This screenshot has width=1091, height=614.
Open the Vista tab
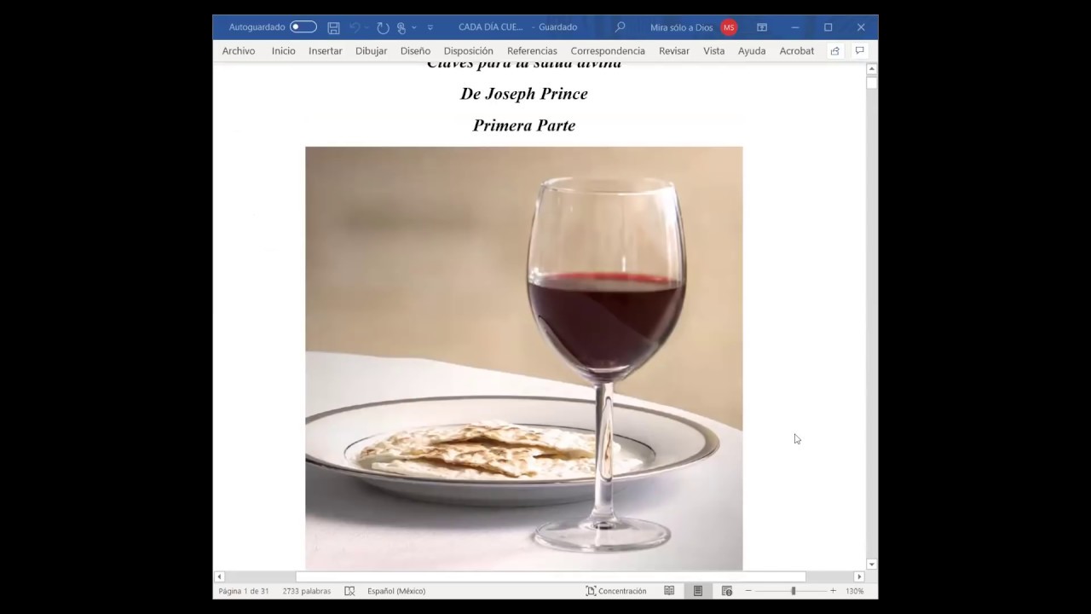[x=714, y=51]
